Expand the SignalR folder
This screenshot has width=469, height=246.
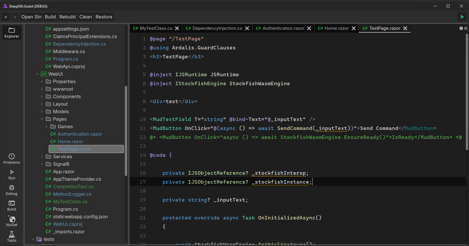coord(42,164)
